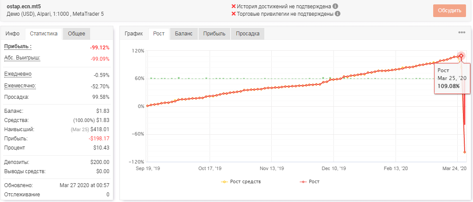Click the Feb 13, '20 axis label
Image resolution: width=473 pixels, height=202 pixels.
click(396, 168)
